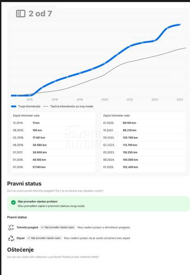Select the 08.2024. record showing 145.090 km
The height and width of the screenshot is (275, 190).
click(143, 160)
